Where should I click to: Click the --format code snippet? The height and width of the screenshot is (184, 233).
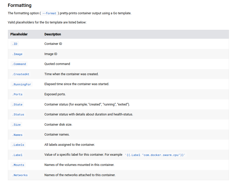click(x=49, y=13)
